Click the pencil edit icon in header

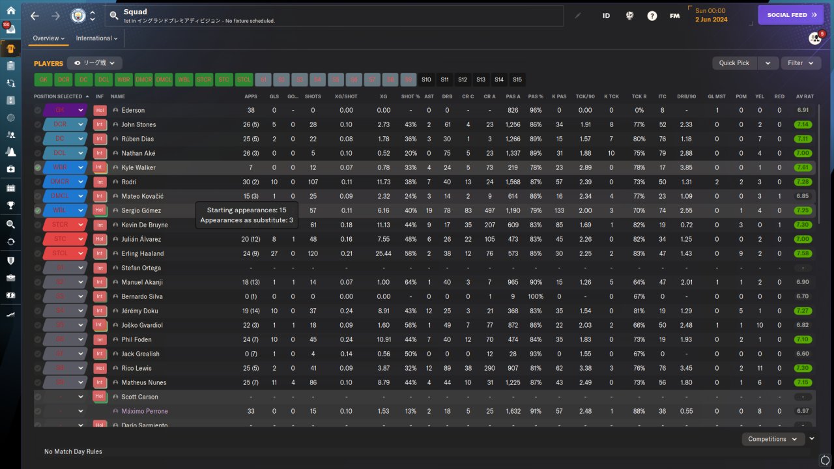tap(577, 15)
